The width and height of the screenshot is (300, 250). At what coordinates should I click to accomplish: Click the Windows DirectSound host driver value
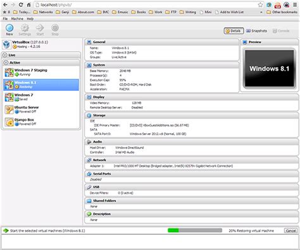[x=130, y=148]
